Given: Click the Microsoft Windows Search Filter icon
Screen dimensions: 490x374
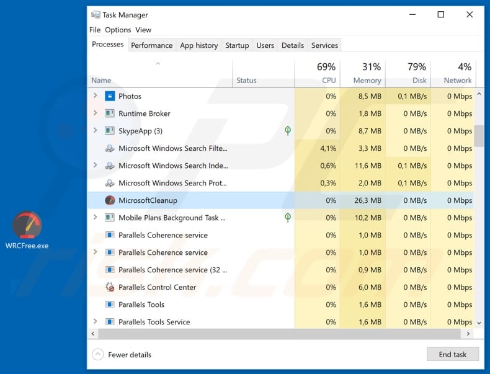Looking at the screenshot, I should (110, 148).
